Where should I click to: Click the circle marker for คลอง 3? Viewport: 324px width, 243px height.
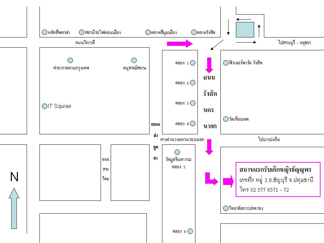pyautogui.click(x=193, y=103)
